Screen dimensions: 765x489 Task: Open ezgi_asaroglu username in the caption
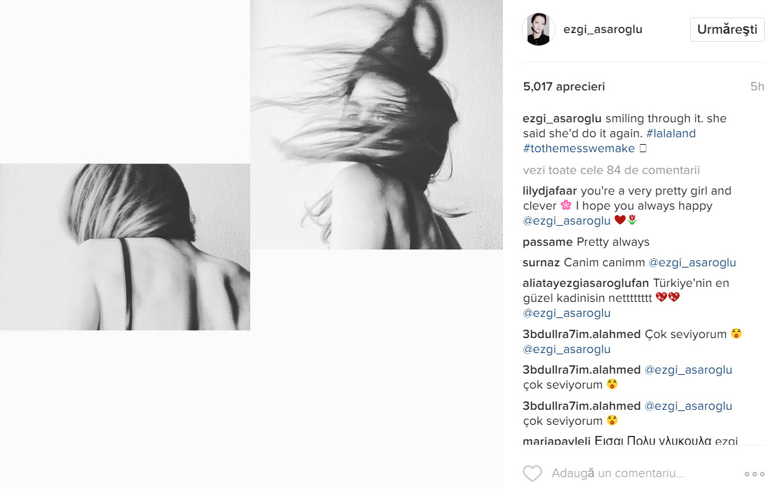(562, 119)
